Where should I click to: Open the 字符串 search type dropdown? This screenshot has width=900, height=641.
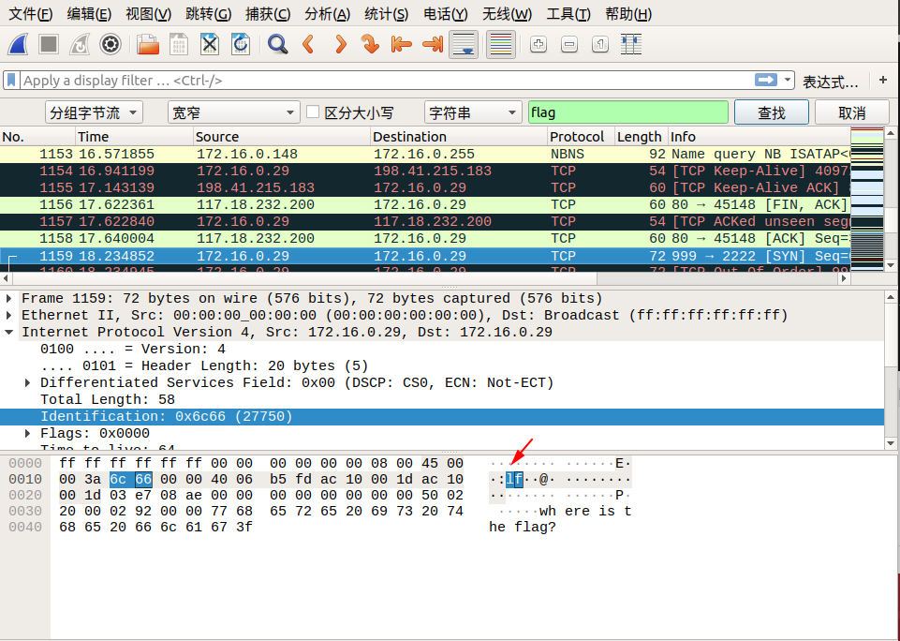(x=472, y=112)
